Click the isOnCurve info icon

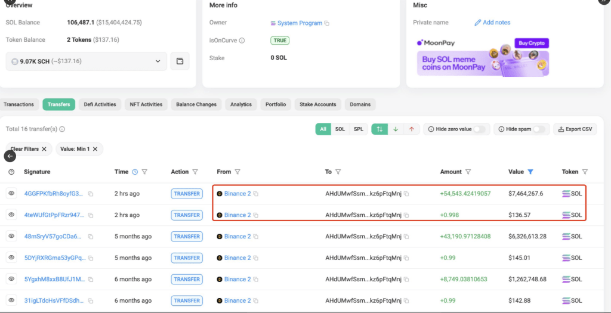(242, 41)
